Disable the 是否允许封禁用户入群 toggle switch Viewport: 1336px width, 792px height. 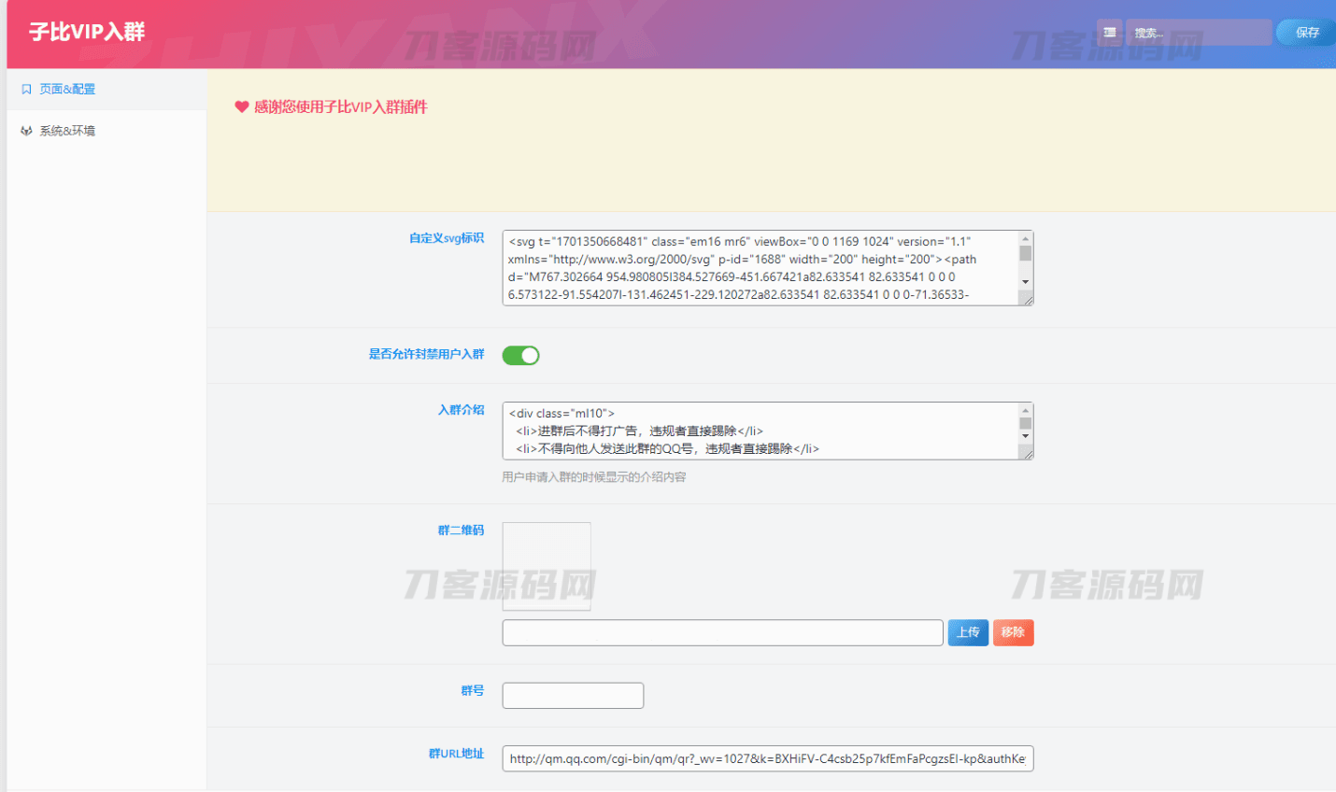click(520, 355)
